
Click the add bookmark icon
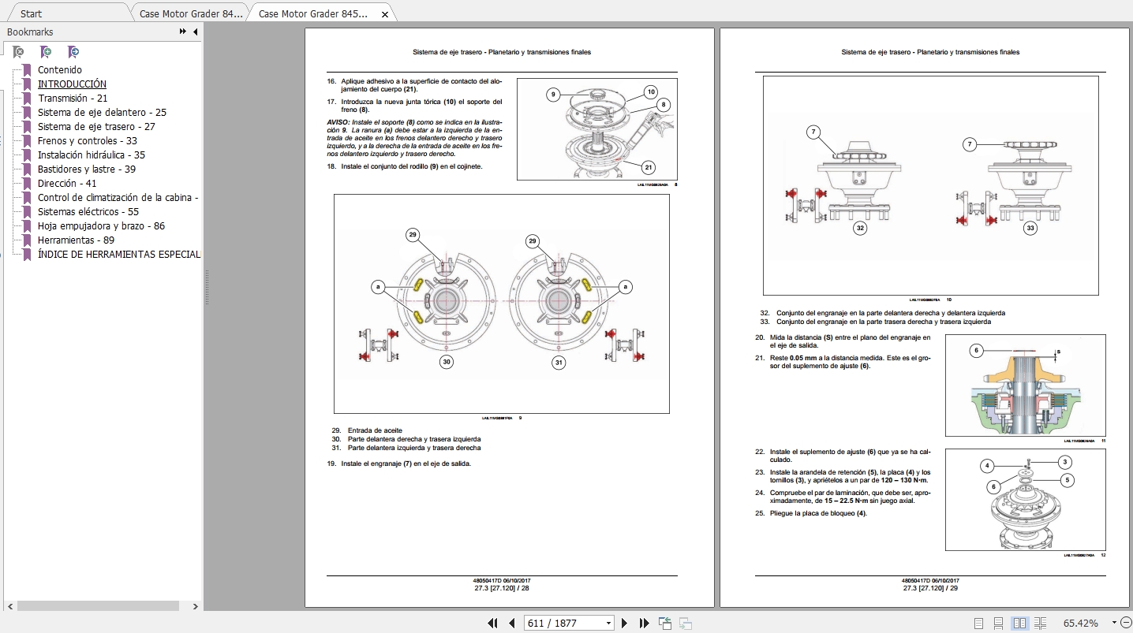pyautogui.click(x=47, y=52)
